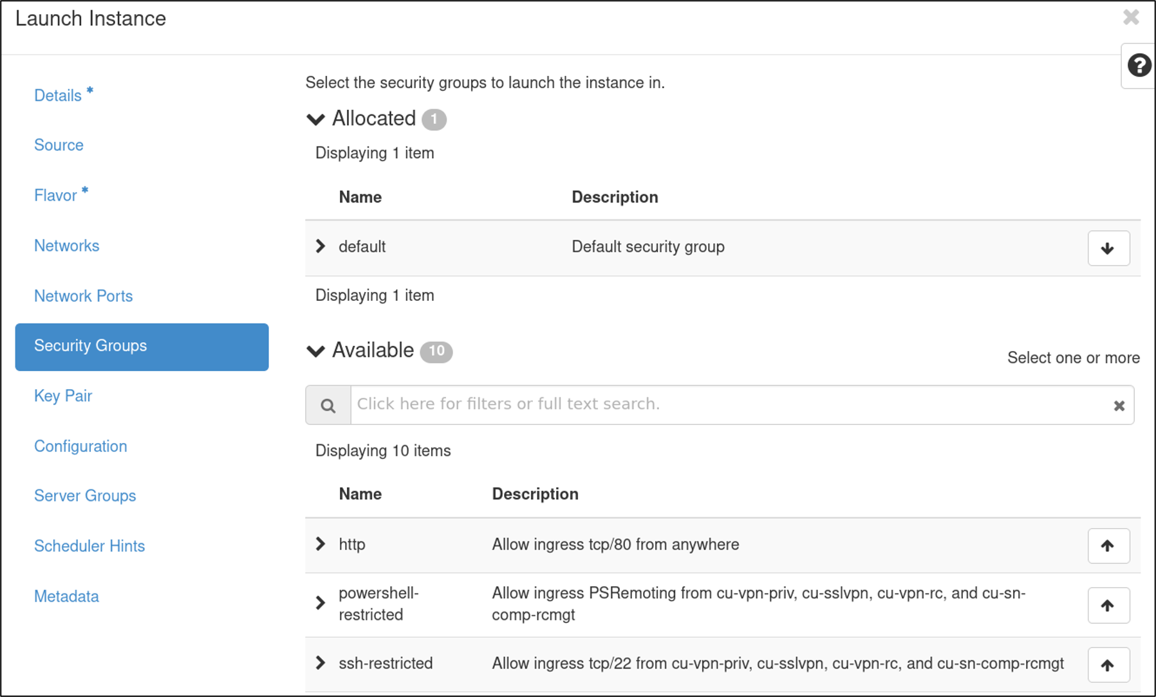Collapse the Allocated section
Screen dimensions: 1156x697
[315, 119]
